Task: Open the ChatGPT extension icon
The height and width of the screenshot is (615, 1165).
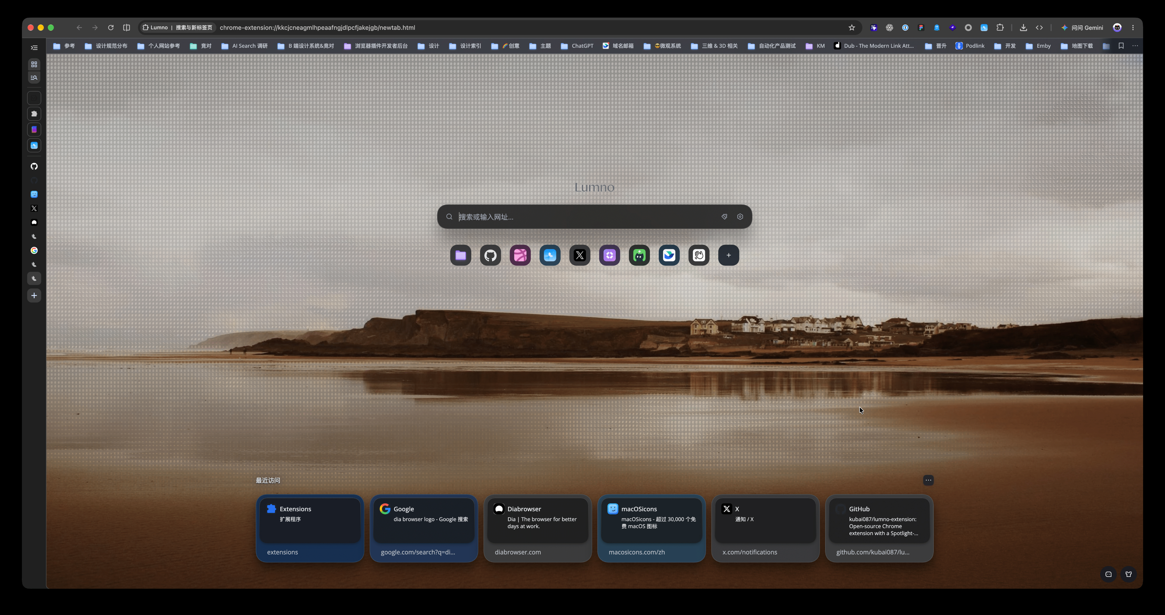Action: click(x=889, y=28)
